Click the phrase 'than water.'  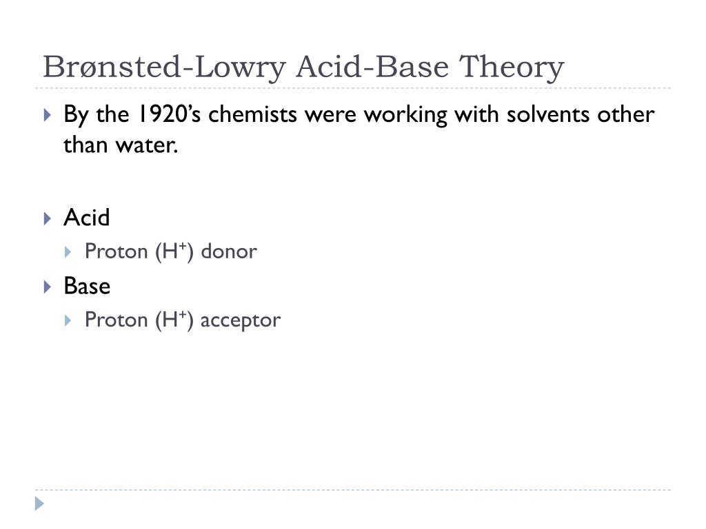pyautogui.click(x=121, y=145)
